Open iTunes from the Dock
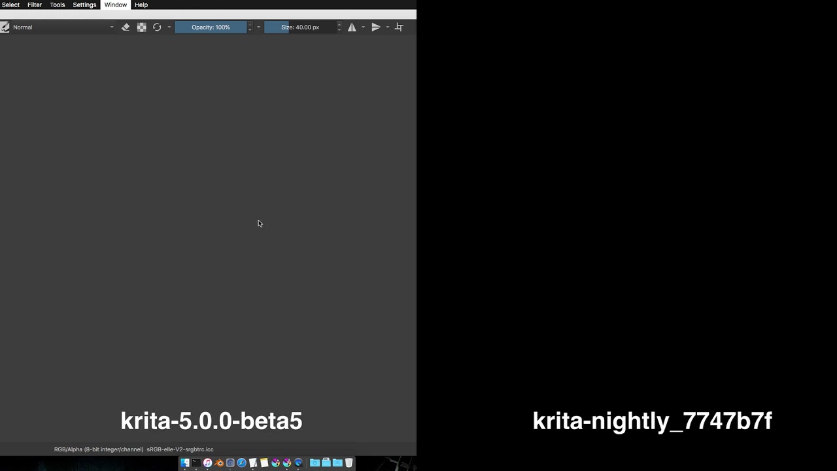The width and height of the screenshot is (837, 471). click(207, 463)
